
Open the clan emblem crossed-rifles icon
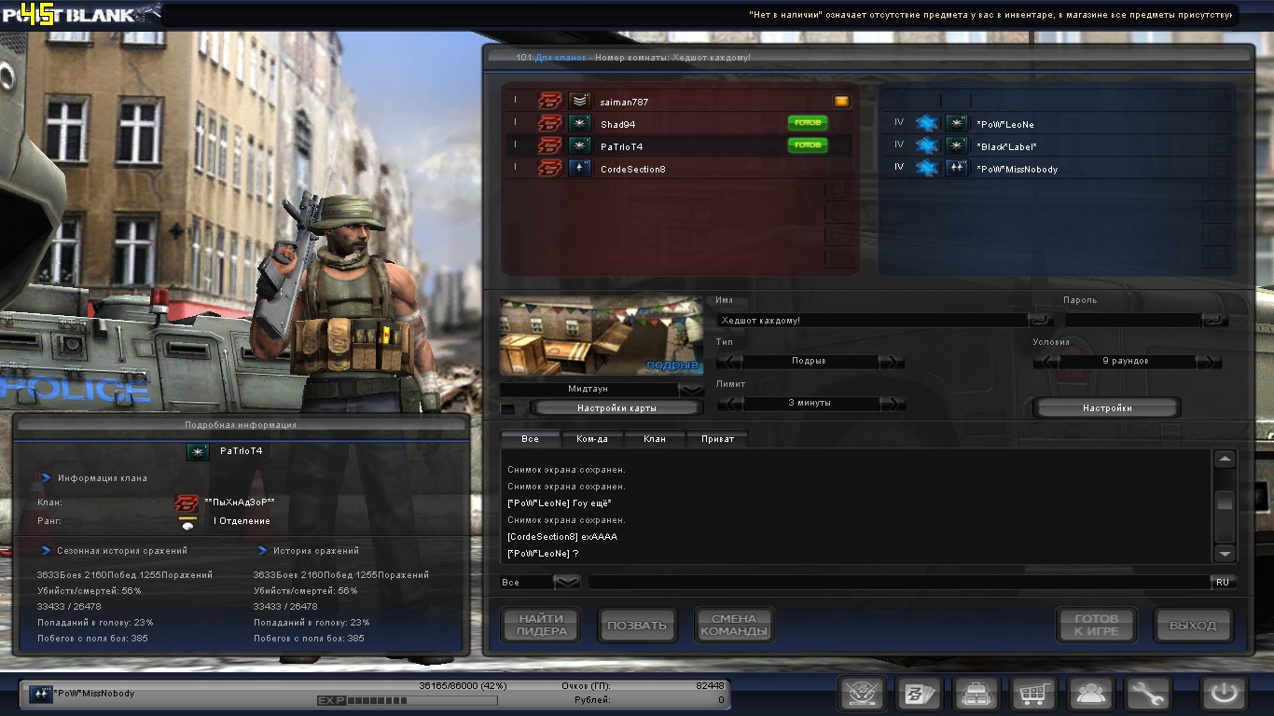point(863,695)
